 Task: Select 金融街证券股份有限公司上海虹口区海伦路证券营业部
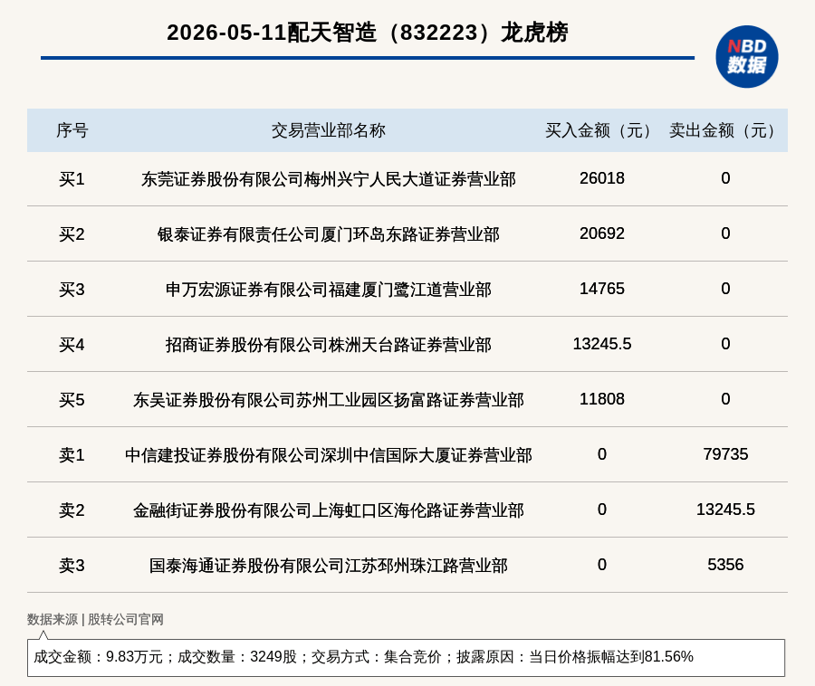[x=328, y=510]
